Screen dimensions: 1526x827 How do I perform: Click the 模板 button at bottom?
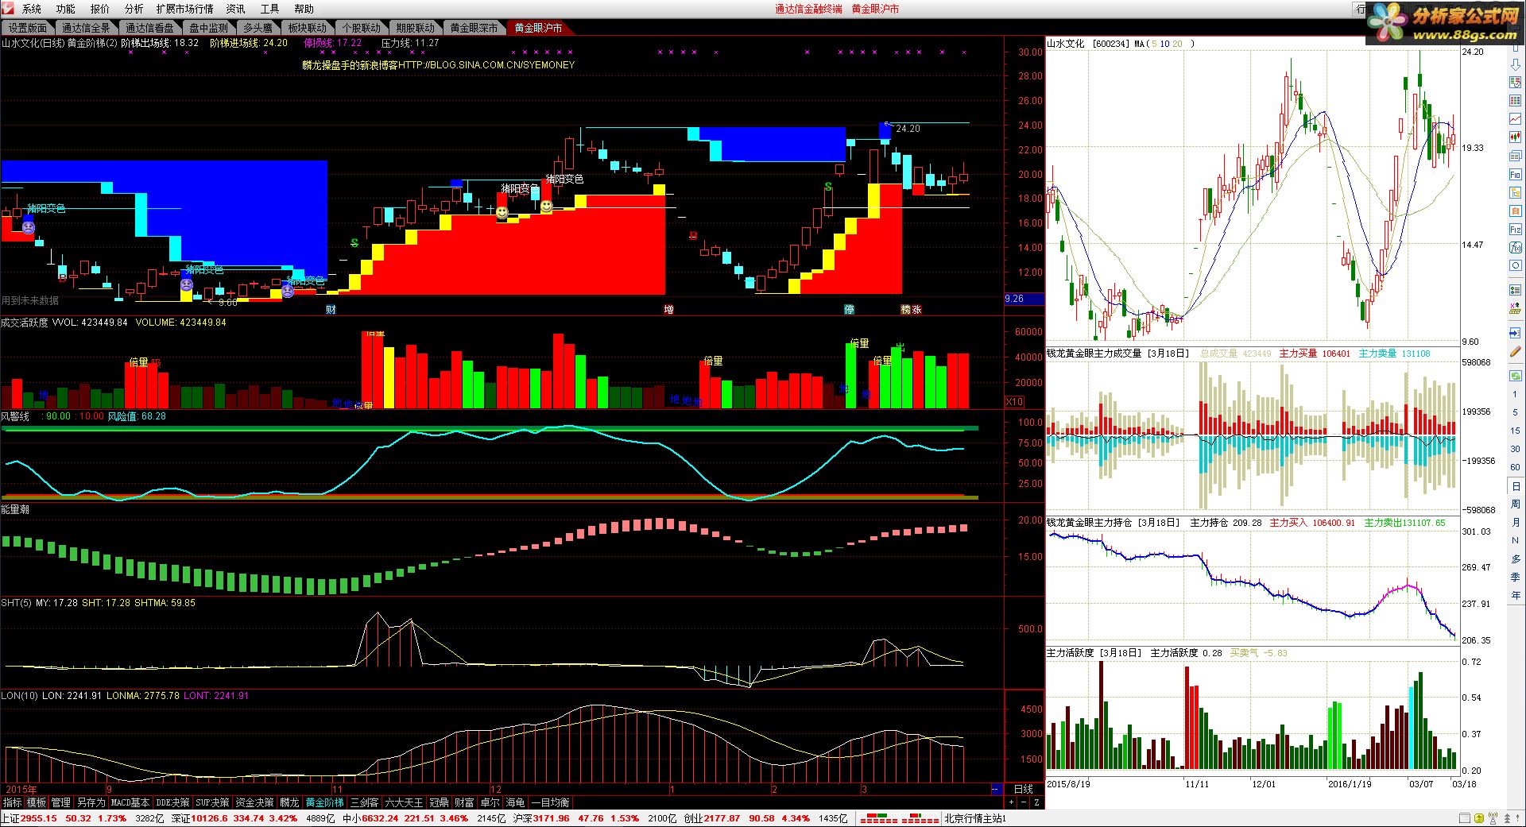click(37, 802)
